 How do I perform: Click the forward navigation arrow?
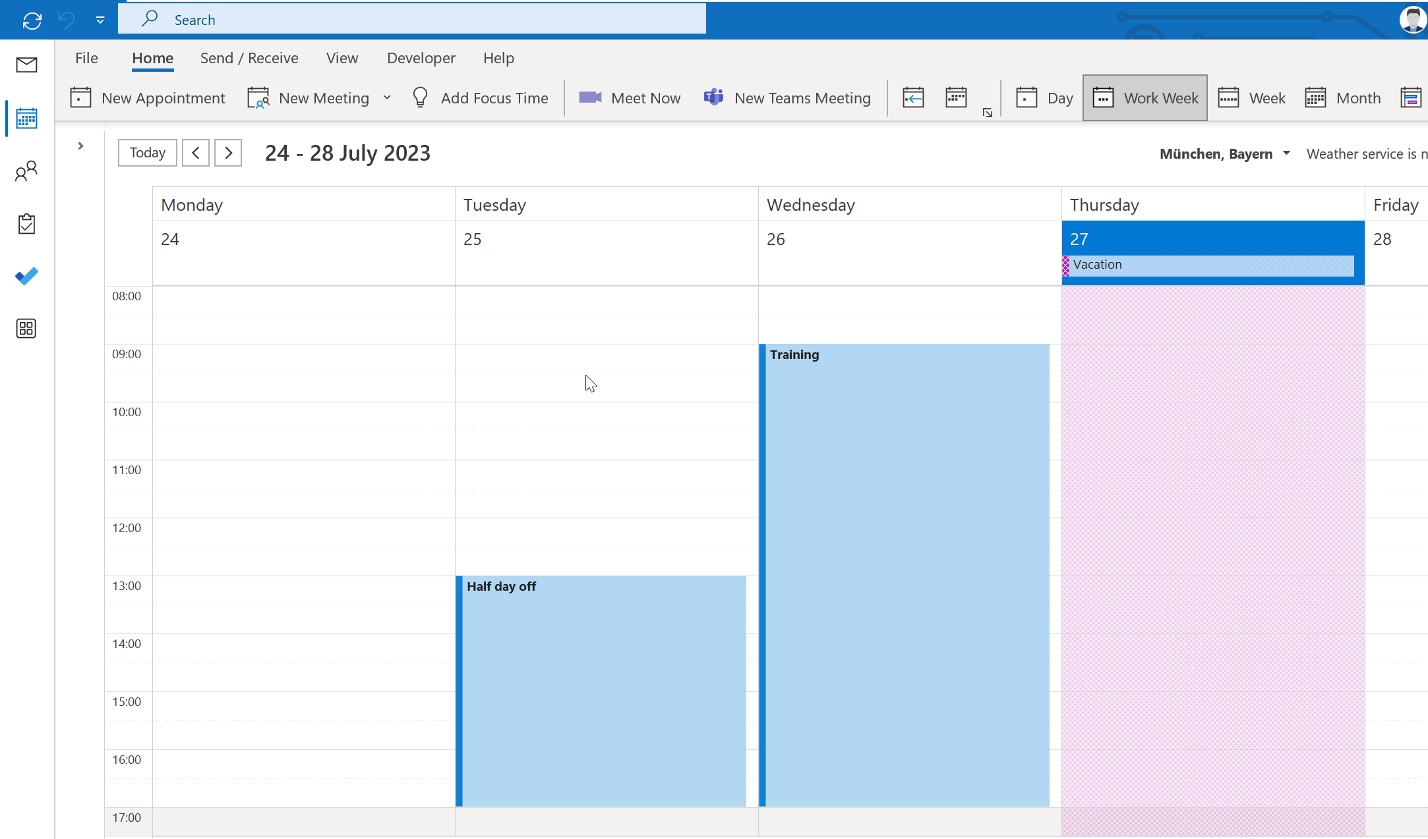pyautogui.click(x=229, y=152)
